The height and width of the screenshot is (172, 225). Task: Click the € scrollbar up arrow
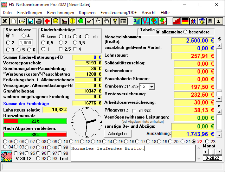219,46
